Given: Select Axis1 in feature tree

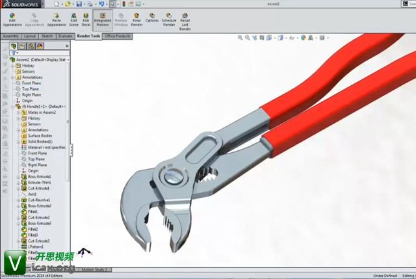Looking at the screenshot, I should point(29,194).
